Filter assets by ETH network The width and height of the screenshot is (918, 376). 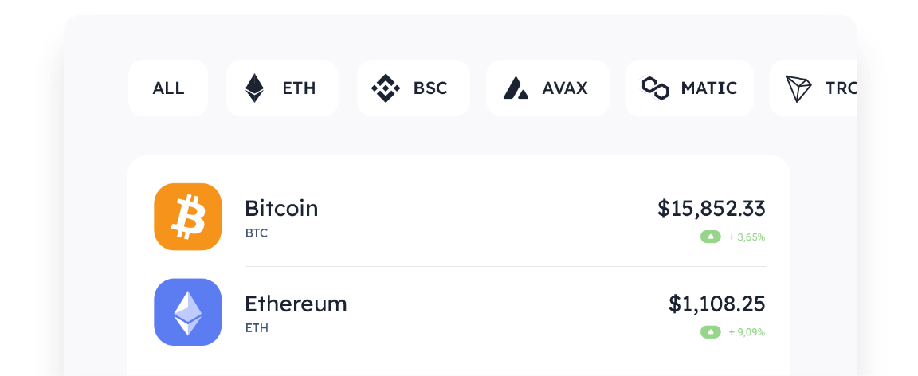click(298, 88)
